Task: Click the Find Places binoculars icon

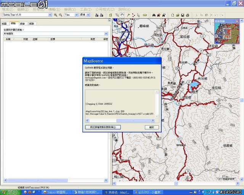Action: (154, 15)
